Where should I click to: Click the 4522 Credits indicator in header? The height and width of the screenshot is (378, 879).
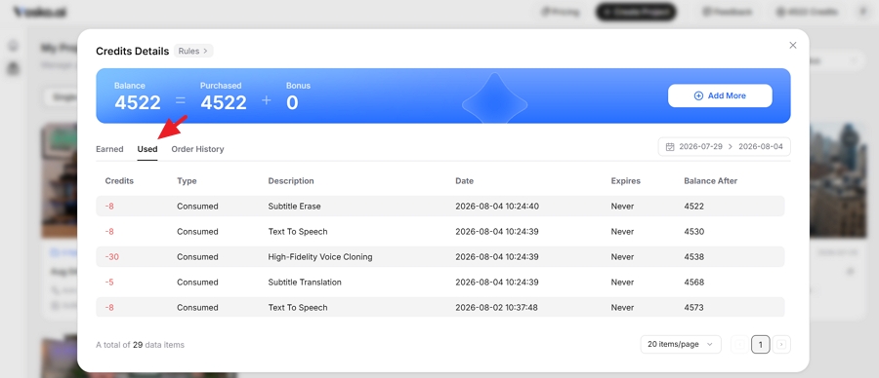[808, 12]
